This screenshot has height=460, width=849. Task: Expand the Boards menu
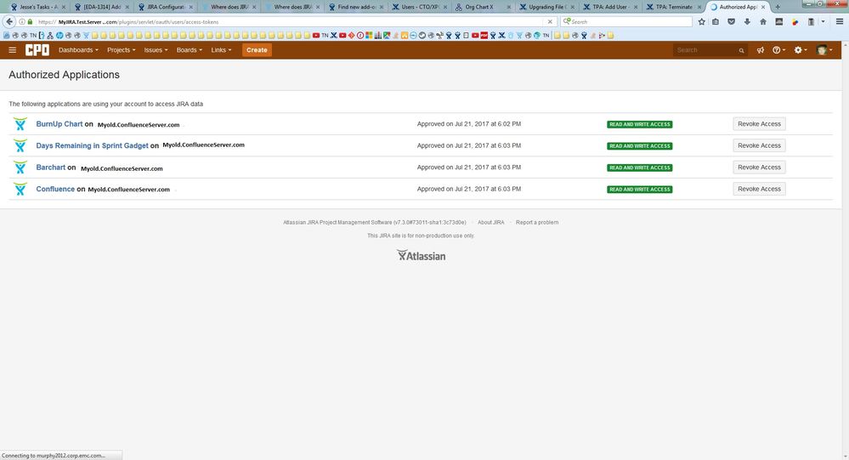click(x=189, y=50)
